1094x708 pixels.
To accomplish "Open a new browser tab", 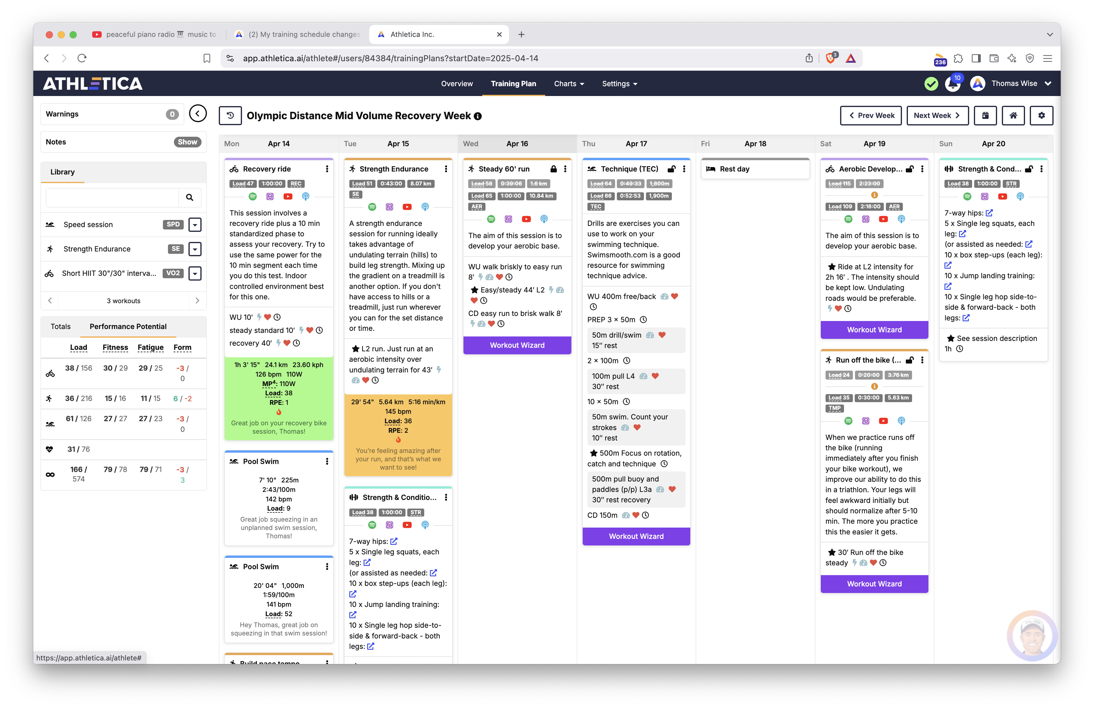I will tap(521, 34).
